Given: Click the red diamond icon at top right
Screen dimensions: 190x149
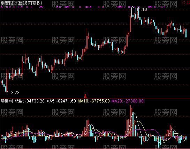Looking at the screenshot, I should (x=184, y=2).
